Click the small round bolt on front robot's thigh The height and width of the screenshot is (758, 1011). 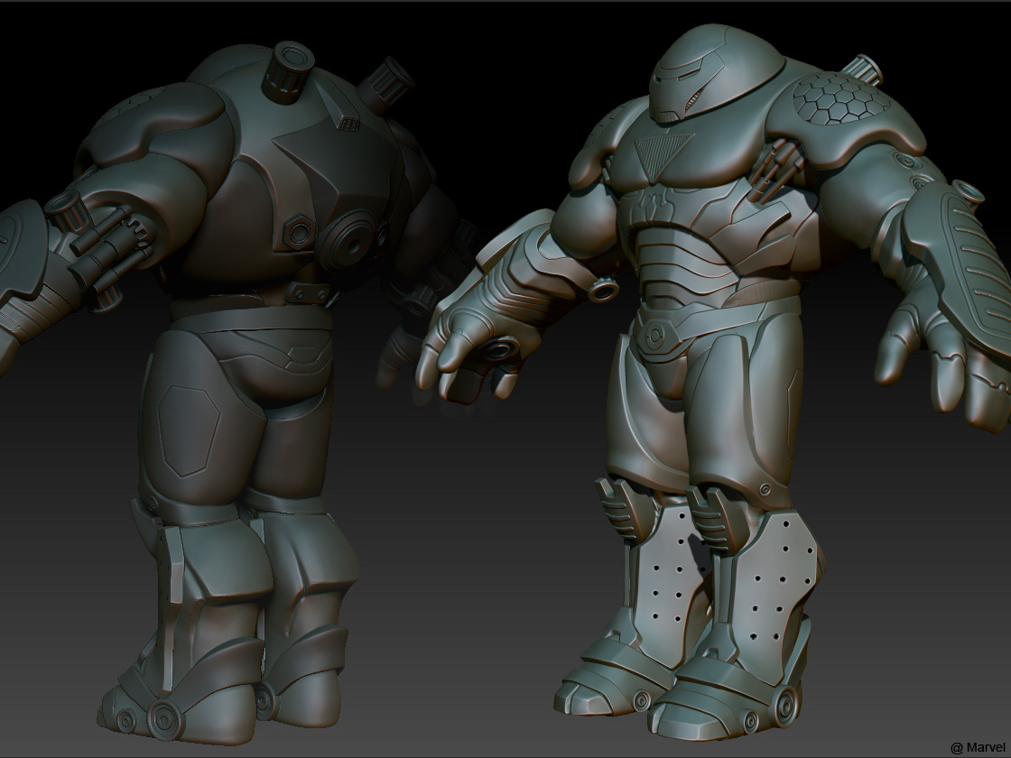(765, 489)
